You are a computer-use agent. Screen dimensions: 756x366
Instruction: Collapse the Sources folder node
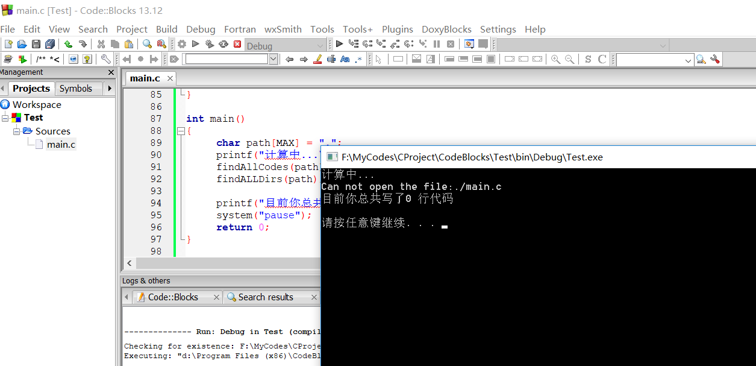(x=16, y=131)
